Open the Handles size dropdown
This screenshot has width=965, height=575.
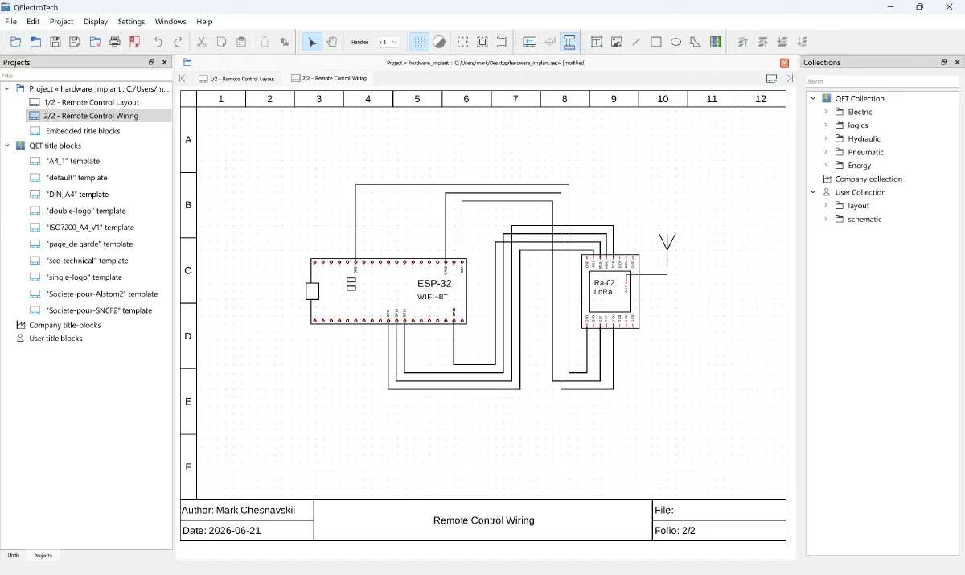(x=388, y=42)
